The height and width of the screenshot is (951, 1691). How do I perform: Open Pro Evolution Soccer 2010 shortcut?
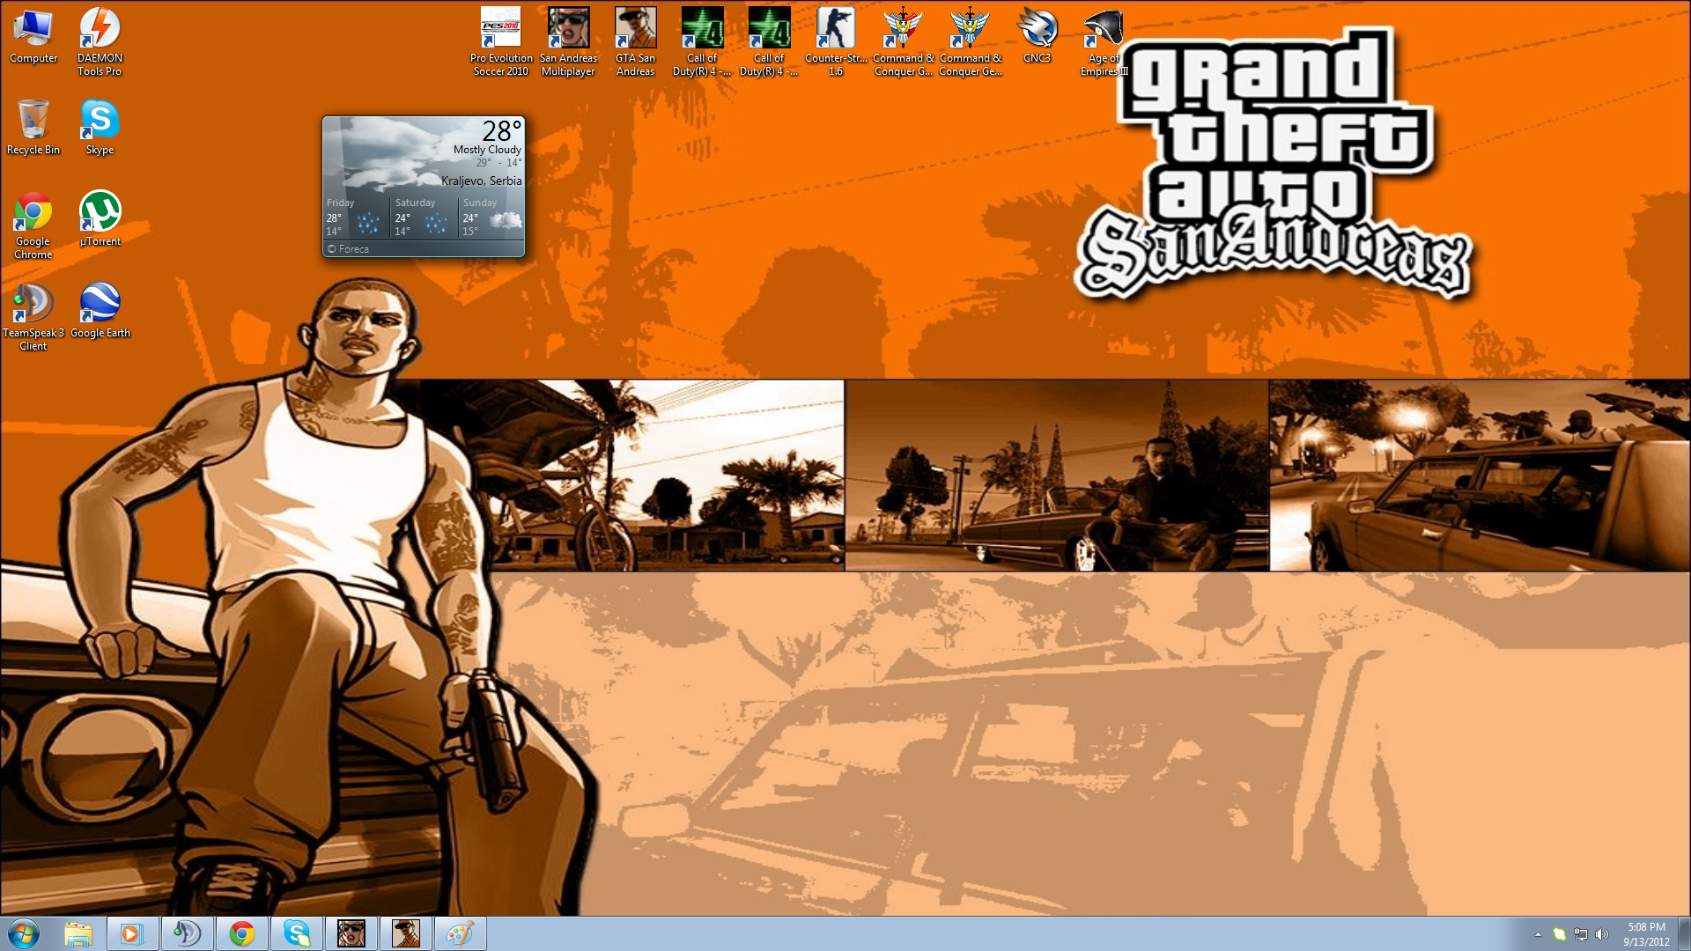click(500, 30)
